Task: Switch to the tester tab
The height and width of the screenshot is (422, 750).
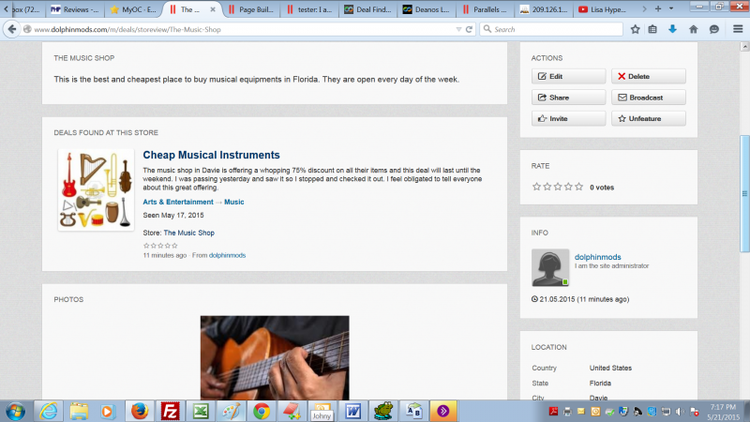Action: pyautogui.click(x=309, y=9)
